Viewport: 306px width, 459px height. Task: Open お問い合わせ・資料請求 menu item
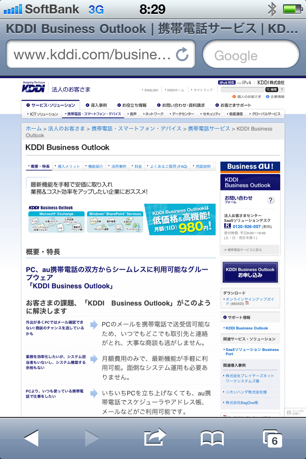coord(181,105)
